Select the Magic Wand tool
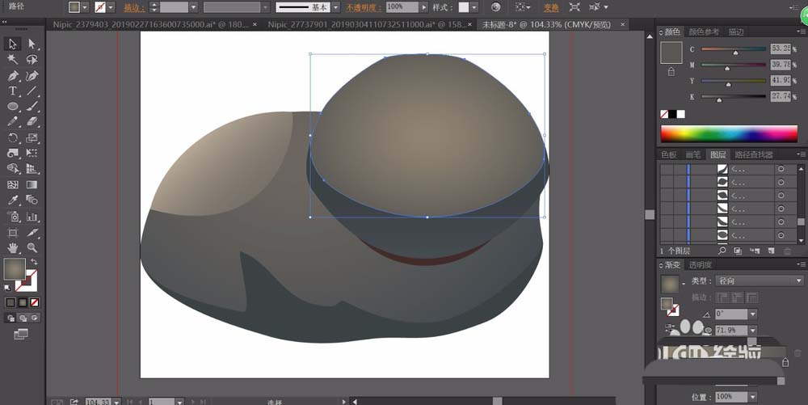The image size is (808, 405). (x=13, y=60)
